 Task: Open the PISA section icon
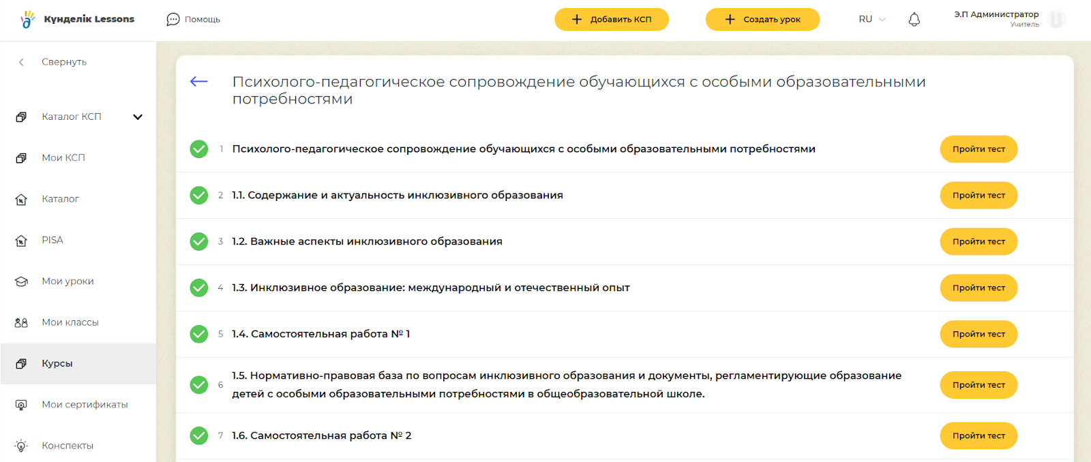[21, 241]
